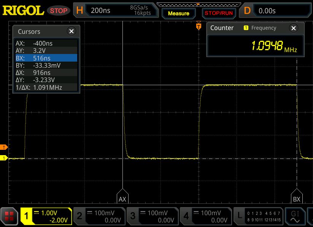This screenshot has height=227, width=313.
Task: Select the BY row -33.33mV
Action: [x=46, y=65]
